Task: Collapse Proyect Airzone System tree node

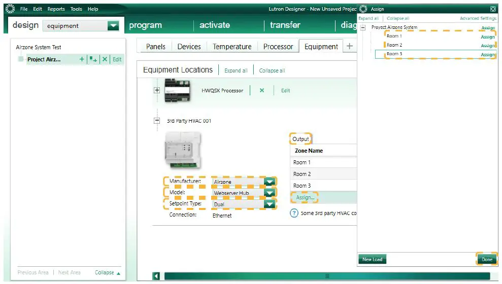Action: tap(363, 27)
